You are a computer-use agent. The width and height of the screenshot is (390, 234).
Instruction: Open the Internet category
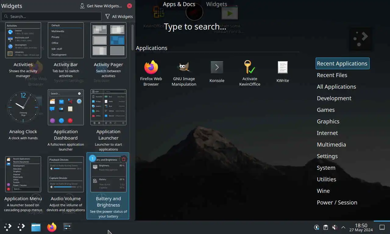point(327,133)
